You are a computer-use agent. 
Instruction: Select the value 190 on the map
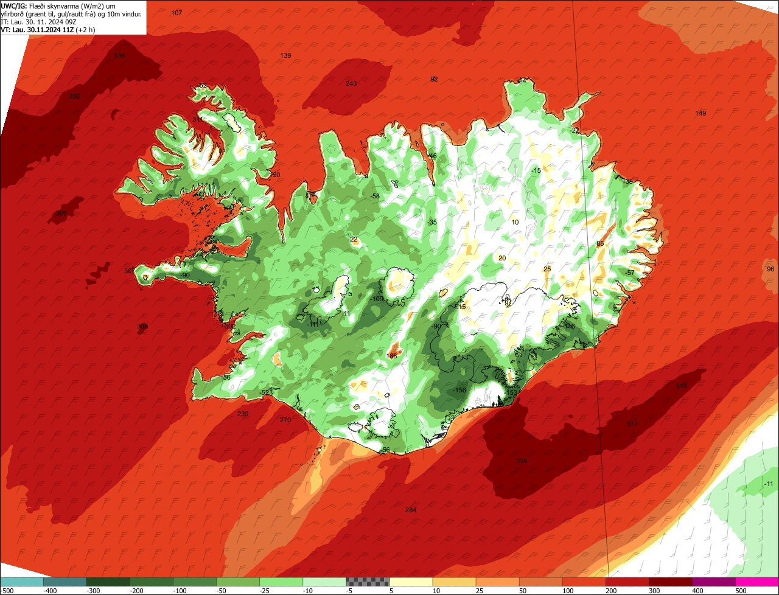tap(275, 175)
